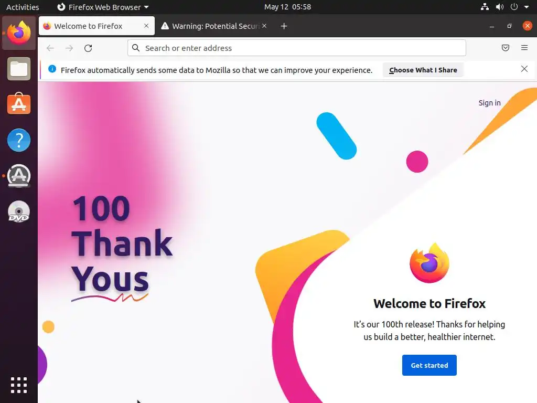Click the 'Firefox automatically sends some data' message
Viewport: 537px width, 403px height.
[217, 70]
